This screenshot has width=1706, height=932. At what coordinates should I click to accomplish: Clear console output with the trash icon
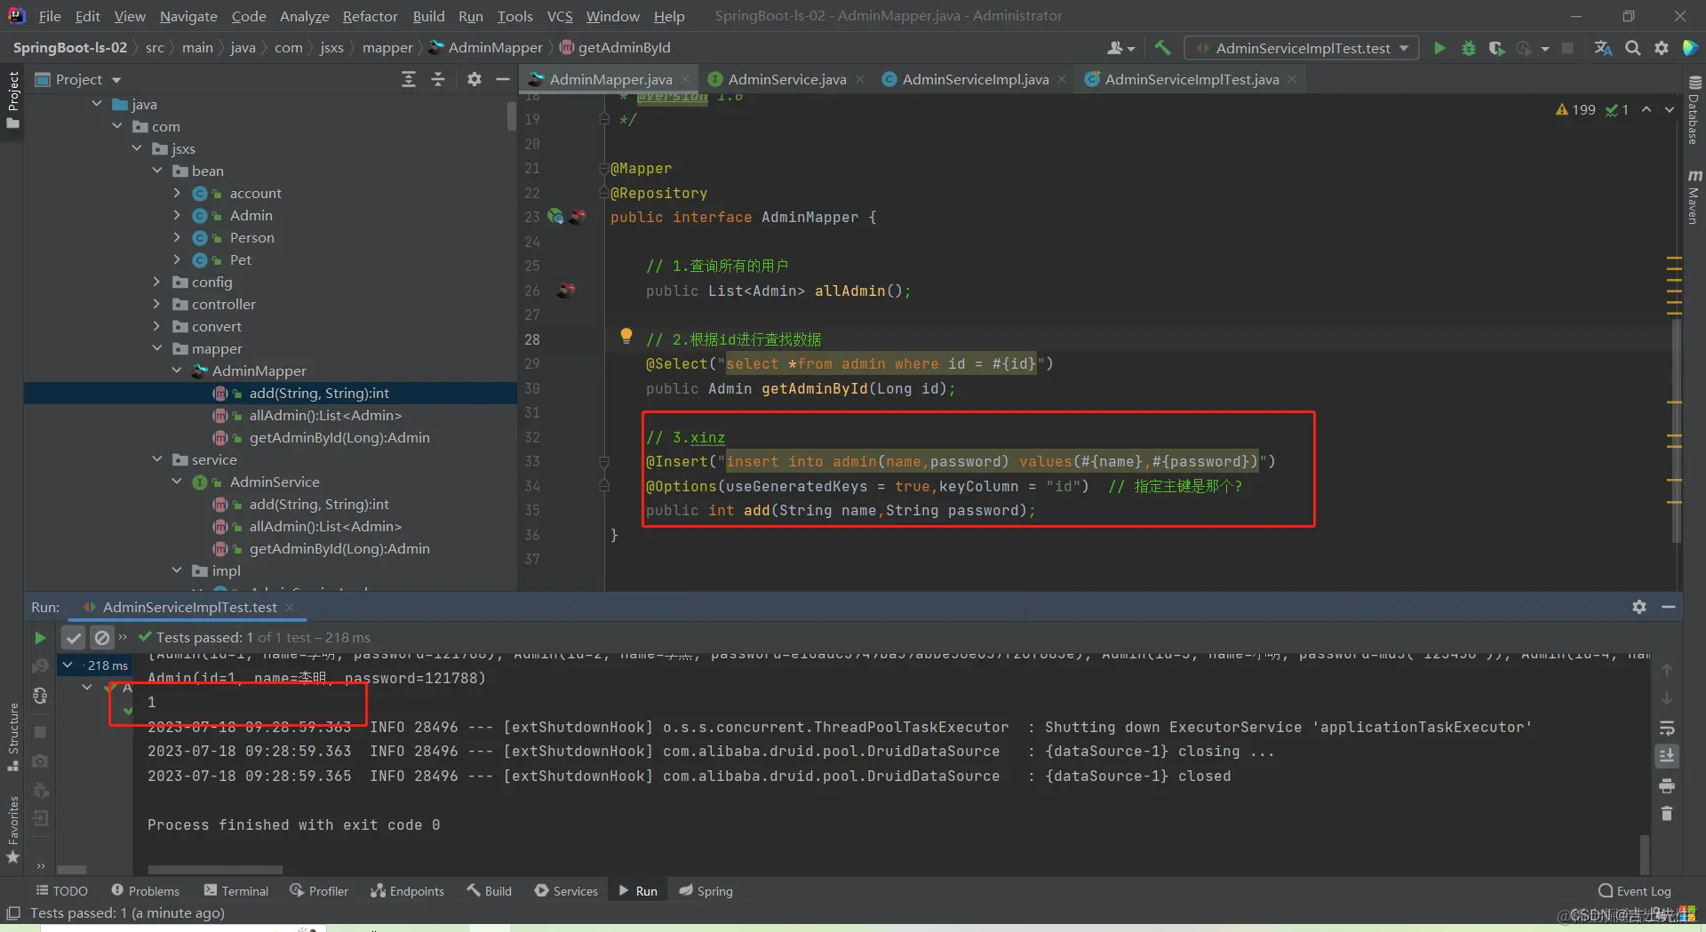coord(1667,814)
